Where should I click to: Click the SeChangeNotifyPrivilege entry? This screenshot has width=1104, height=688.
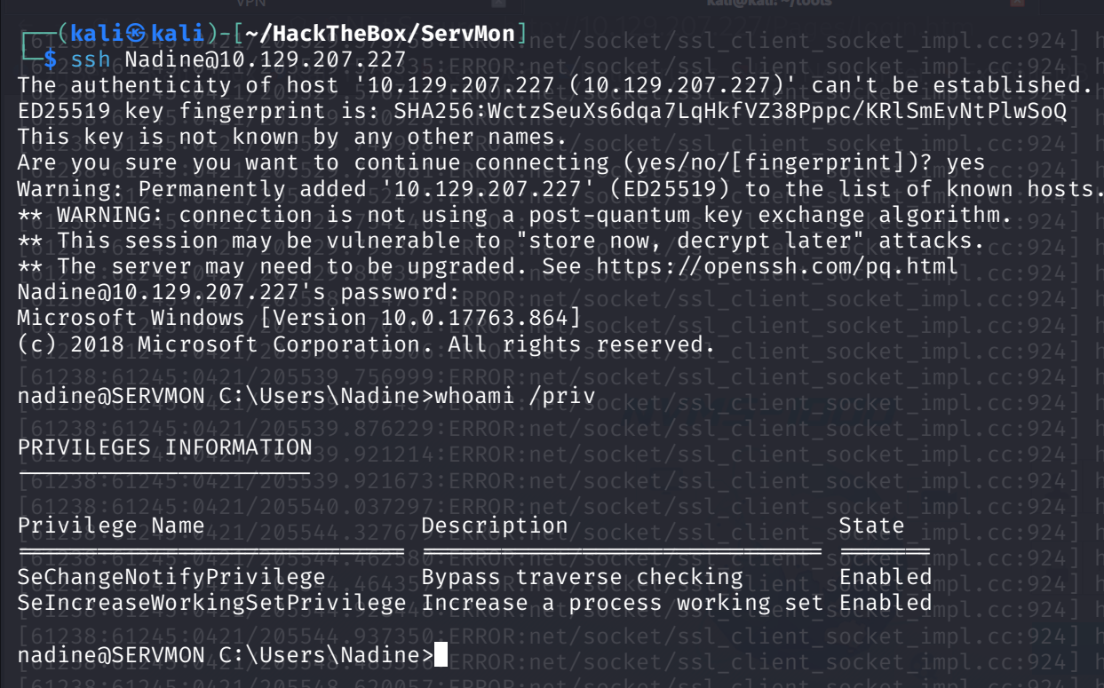(x=171, y=577)
